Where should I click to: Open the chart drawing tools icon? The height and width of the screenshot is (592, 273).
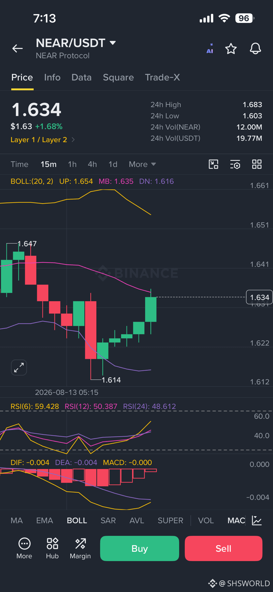point(214,164)
